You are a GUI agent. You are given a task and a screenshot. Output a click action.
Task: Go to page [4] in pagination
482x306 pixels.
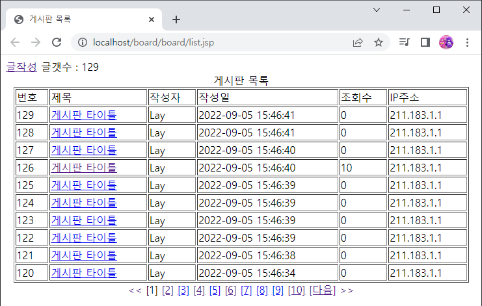click(x=199, y=290)
